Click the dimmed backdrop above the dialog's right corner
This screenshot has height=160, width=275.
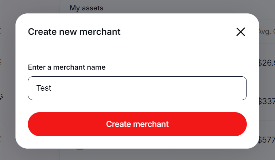tap(265, 8)
